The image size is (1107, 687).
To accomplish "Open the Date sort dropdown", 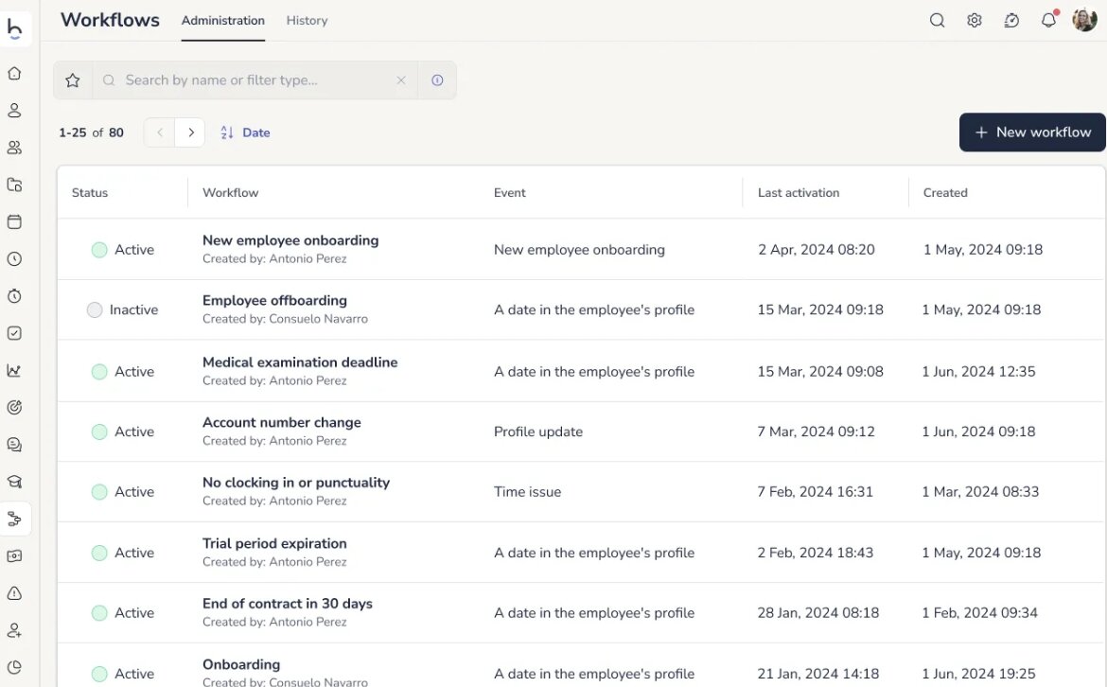I will coord(245,132).
